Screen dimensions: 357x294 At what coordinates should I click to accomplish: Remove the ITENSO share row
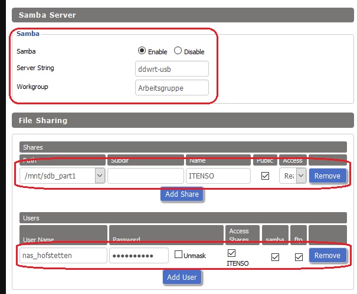click(x=327, y=176)
